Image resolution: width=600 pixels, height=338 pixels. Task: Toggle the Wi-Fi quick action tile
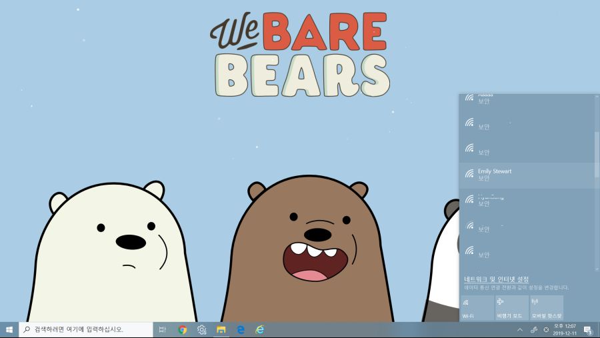[477, 307]
